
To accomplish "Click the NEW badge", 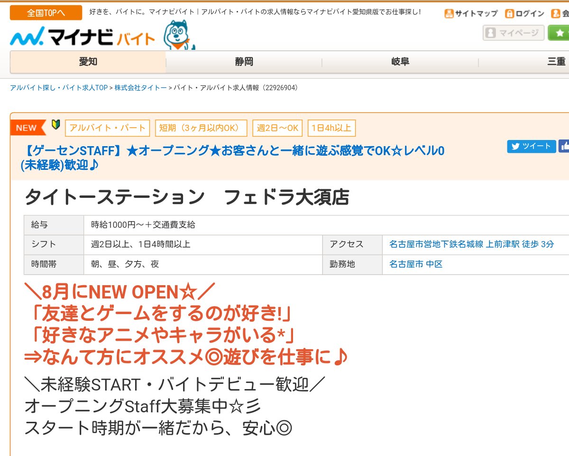I will point(28,128).
